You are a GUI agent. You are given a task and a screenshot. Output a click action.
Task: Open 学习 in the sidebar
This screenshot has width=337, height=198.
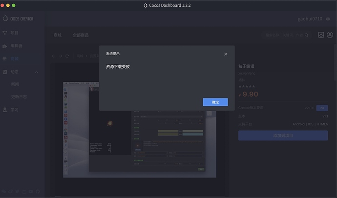pos(14,110)
